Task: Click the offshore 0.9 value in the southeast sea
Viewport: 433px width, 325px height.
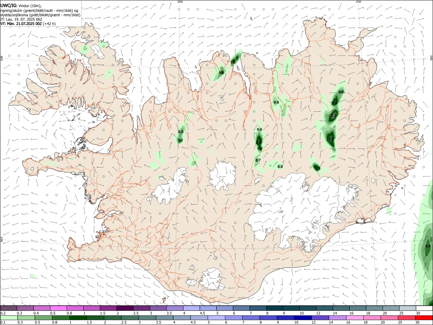Action: 428,246
